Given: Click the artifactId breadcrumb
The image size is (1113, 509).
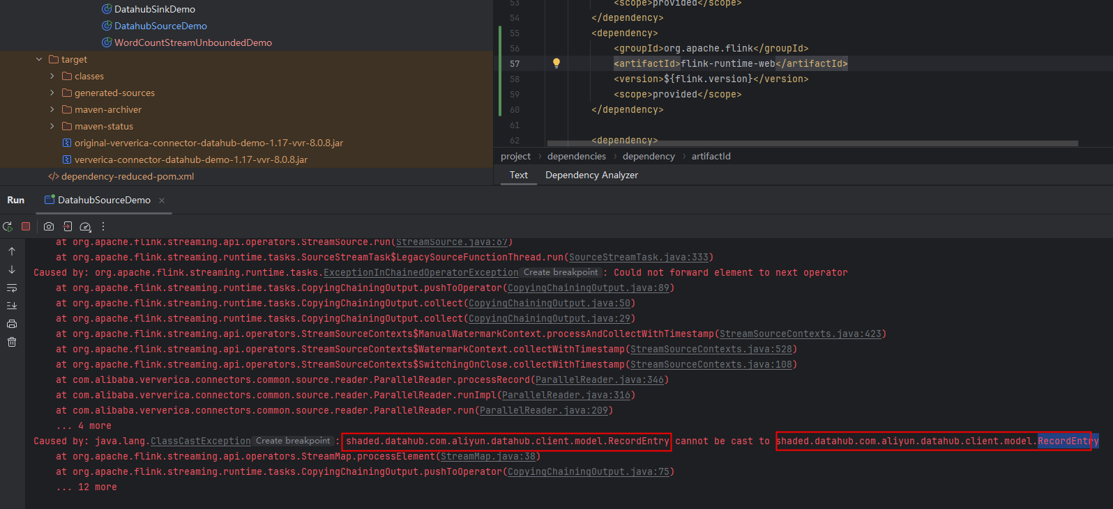Looking at the screenshot, I should coord(711,156).
